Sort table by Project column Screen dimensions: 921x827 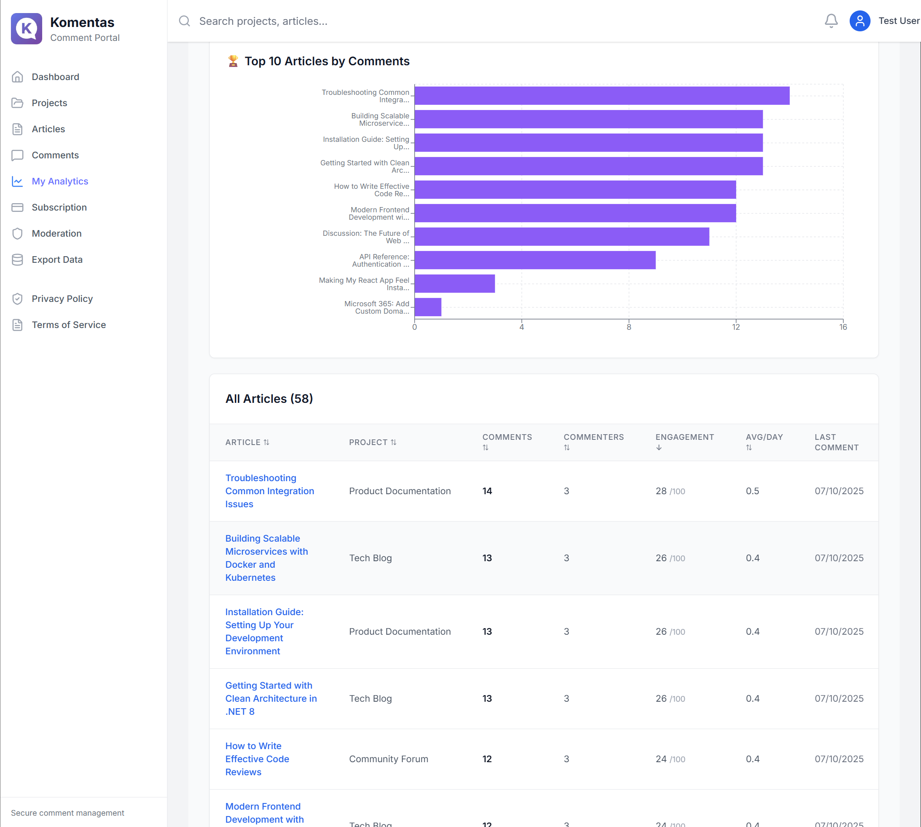click(x=372, y=442)
